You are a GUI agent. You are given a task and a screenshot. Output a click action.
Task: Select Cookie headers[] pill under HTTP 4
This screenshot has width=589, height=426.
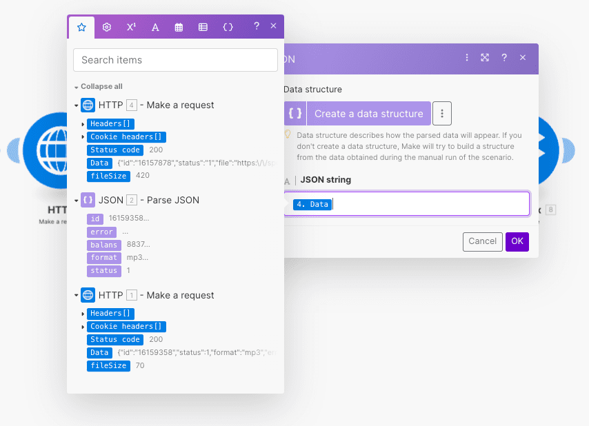click(x=126, y=137)
